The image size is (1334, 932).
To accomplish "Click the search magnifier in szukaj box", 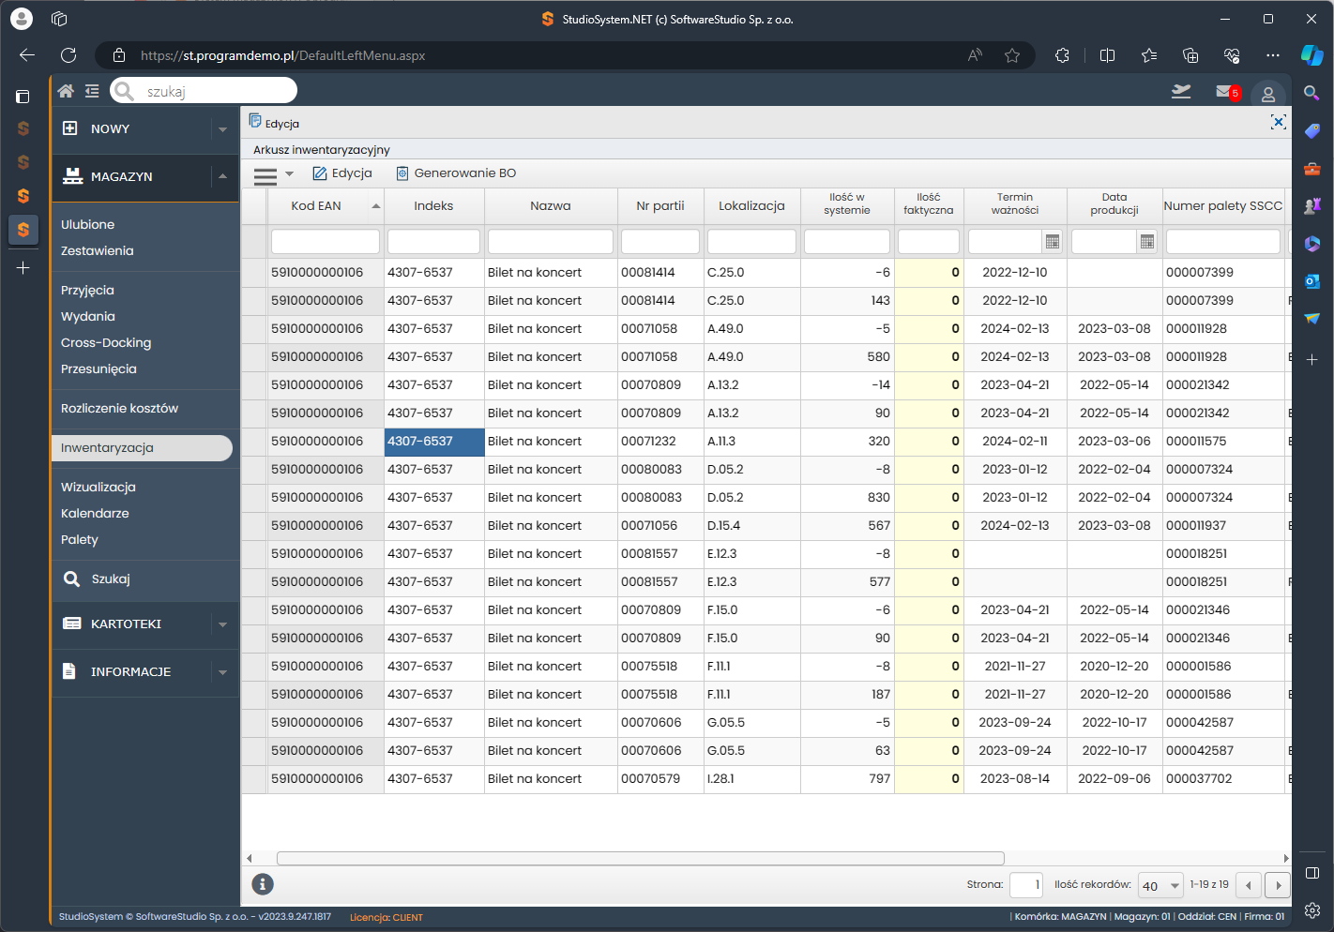I will (x=124, y=91).
